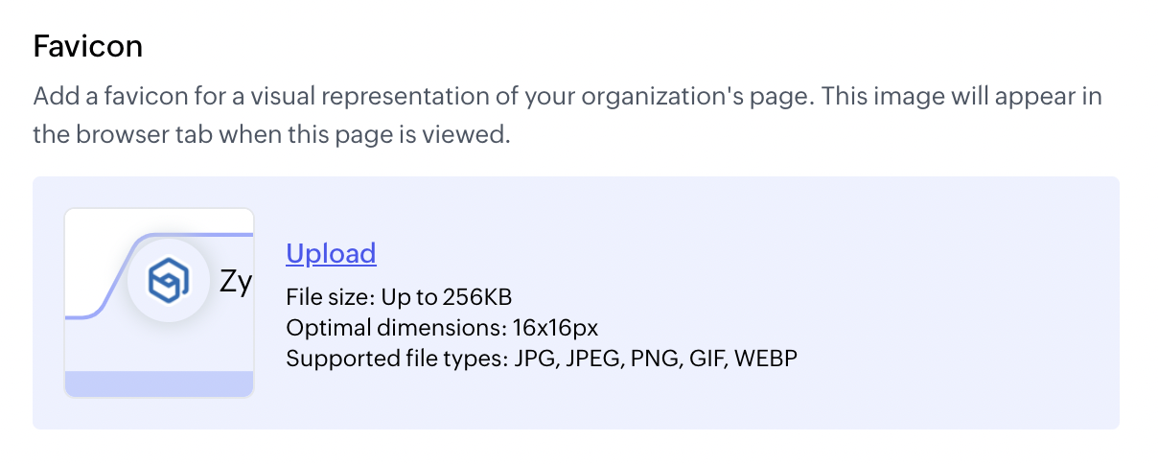This screenshot has height=464, width=1158.
Task: Click the 'Zy' tab title in preview
Action: 236,282
